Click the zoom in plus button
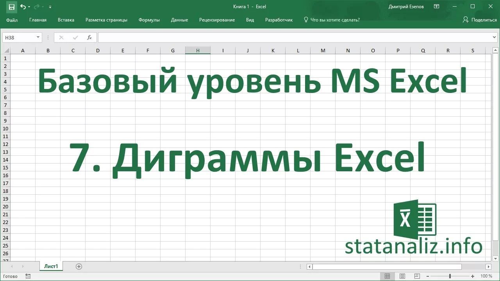This screenshot has width=500, height=281. coord(473,276)
